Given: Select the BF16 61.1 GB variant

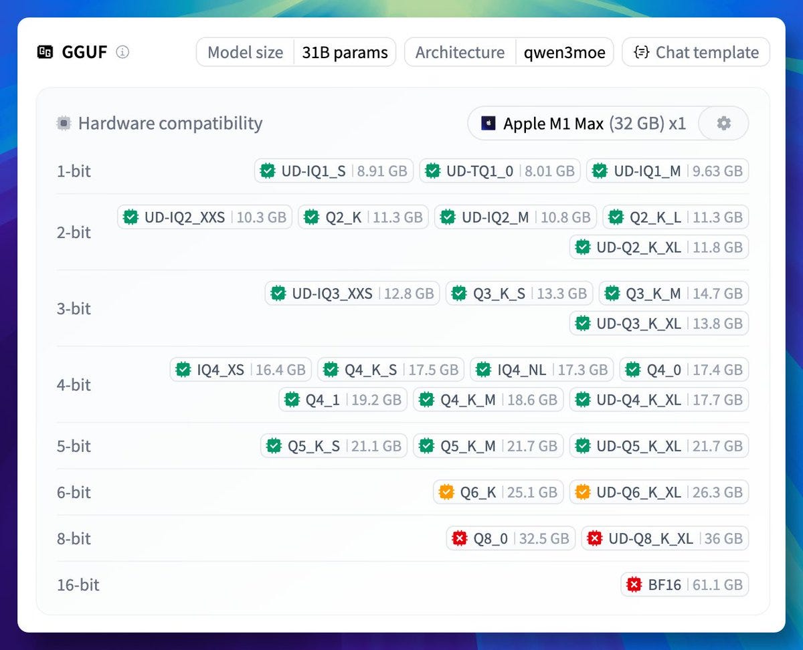Looking at the screenshot, I should coord(685,584).
